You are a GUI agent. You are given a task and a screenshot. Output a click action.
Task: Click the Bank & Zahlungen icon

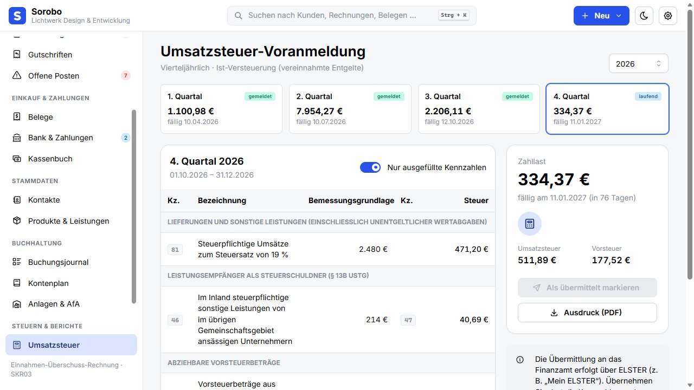pos(17,138)
